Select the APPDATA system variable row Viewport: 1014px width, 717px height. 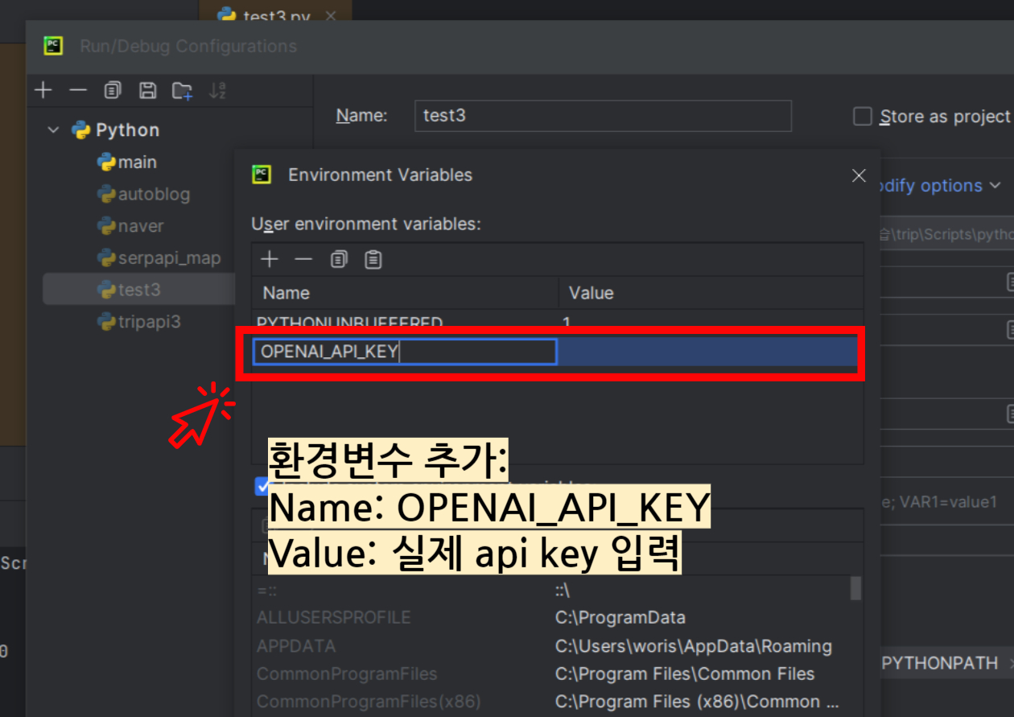pyautogui.click(x=552, y=646)
